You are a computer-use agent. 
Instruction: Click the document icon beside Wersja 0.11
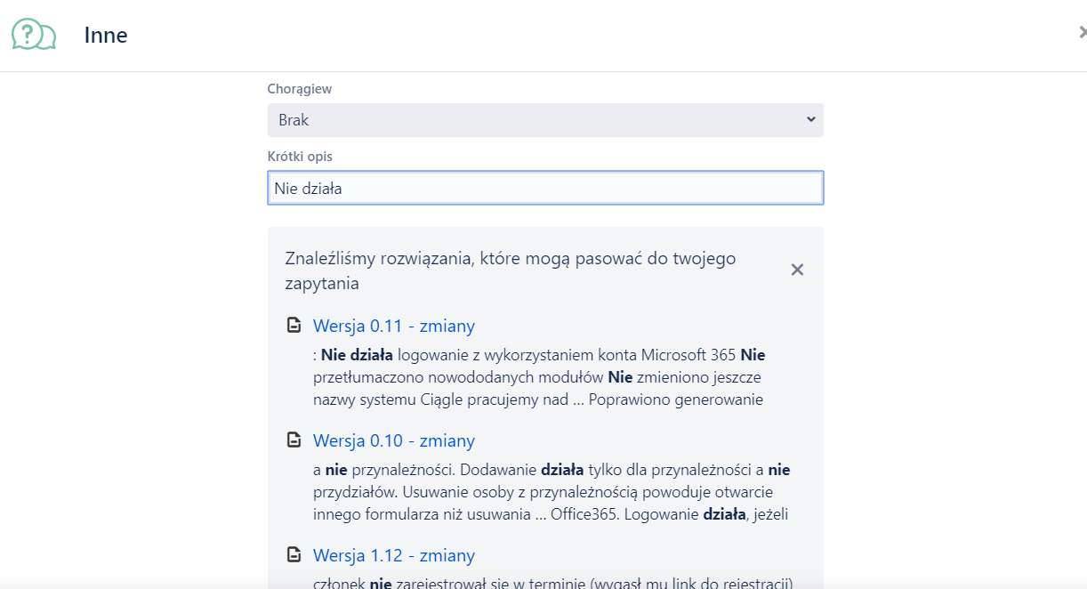pyautogui.click(x=294, y=326)
